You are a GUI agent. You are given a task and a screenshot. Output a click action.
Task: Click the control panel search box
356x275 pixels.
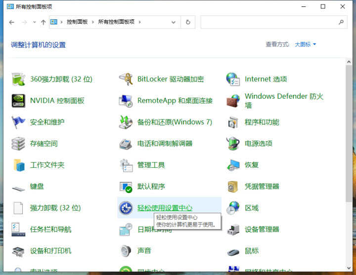[269, 22]
